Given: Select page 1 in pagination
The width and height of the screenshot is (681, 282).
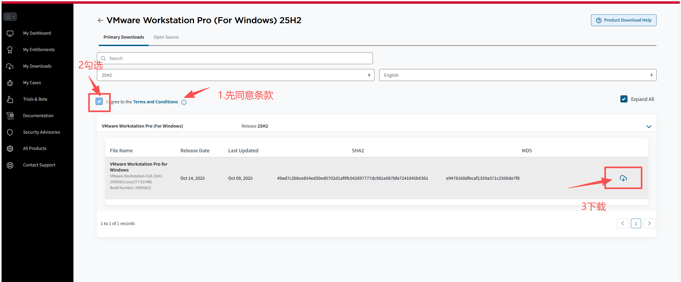Looking at the screenshot, I should click(636, 223).
